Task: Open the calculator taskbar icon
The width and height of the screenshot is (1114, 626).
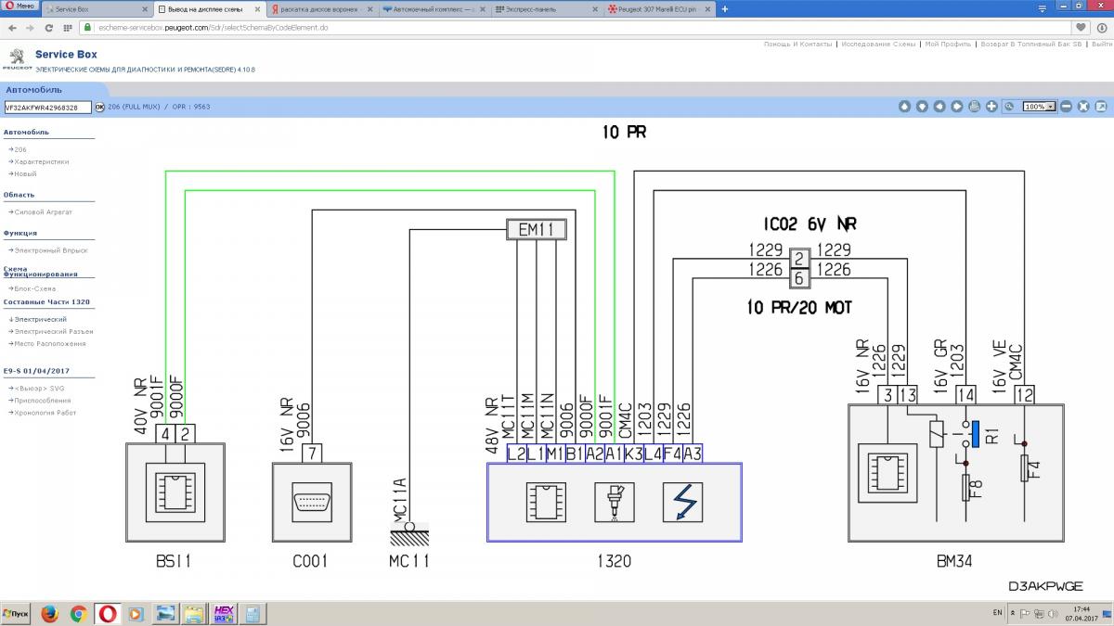Action: [x=252, y=613]
